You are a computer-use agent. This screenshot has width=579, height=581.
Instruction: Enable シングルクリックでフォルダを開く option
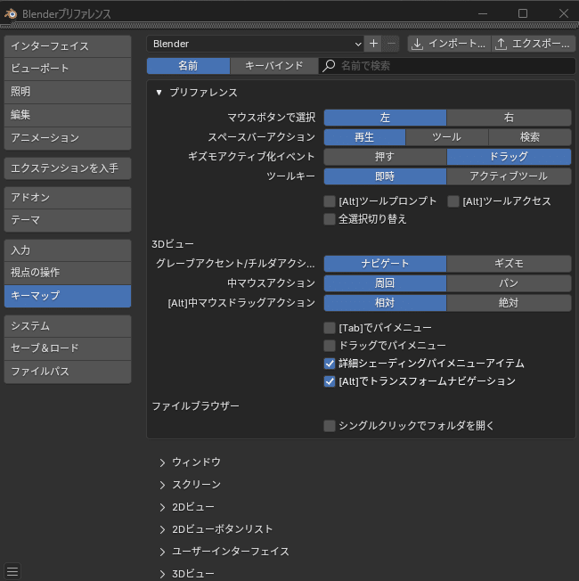tap(330, 426)
